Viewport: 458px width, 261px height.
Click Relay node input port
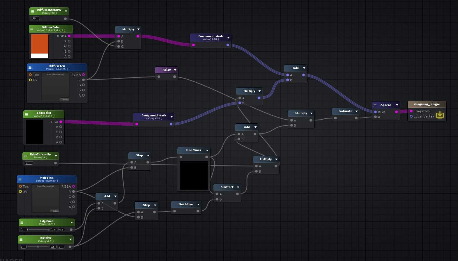coord(159,77)
